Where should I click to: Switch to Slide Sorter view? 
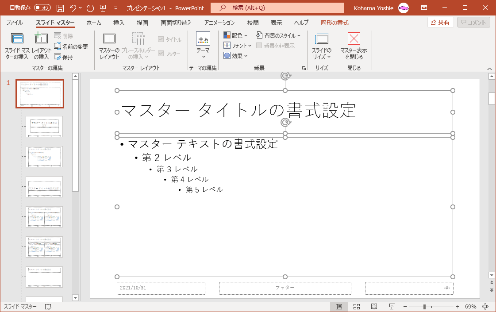pyautogui.click(x=357, y=306)
